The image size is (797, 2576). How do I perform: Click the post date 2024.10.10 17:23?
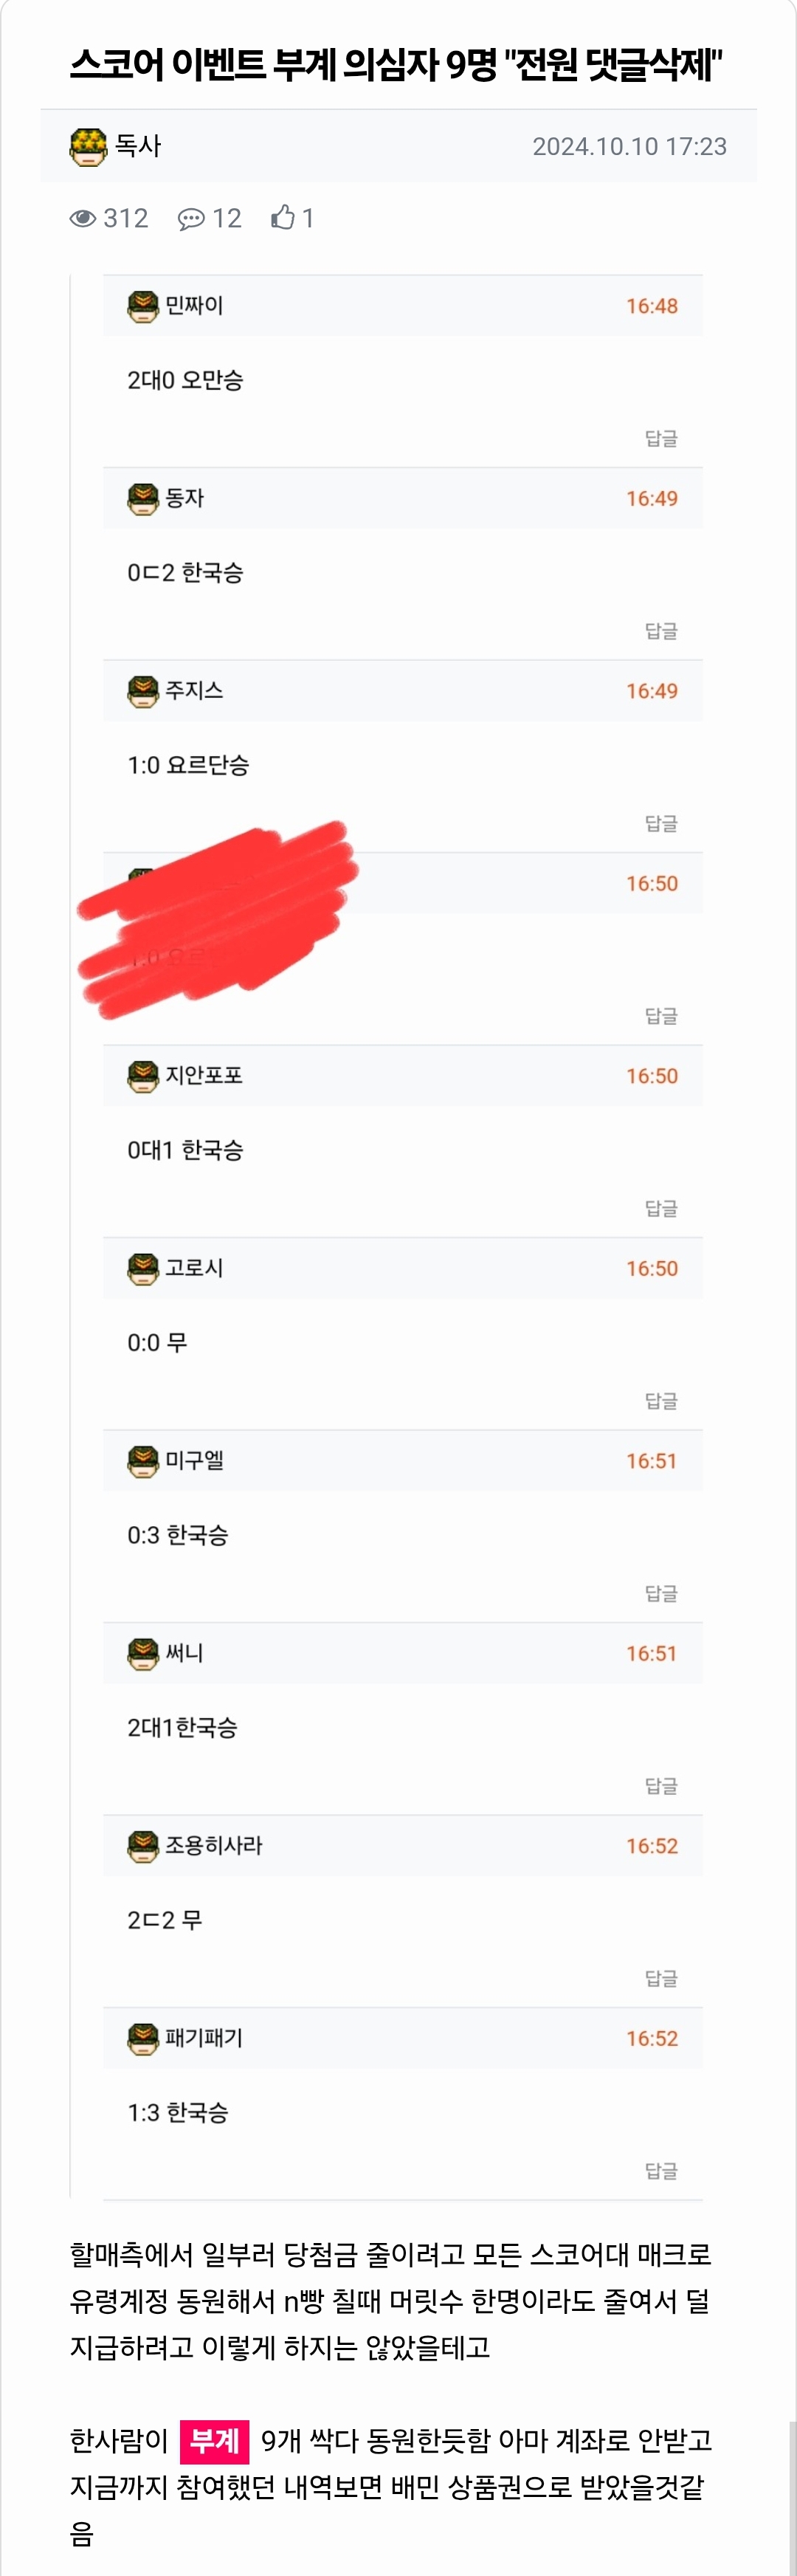pos(629,147)
